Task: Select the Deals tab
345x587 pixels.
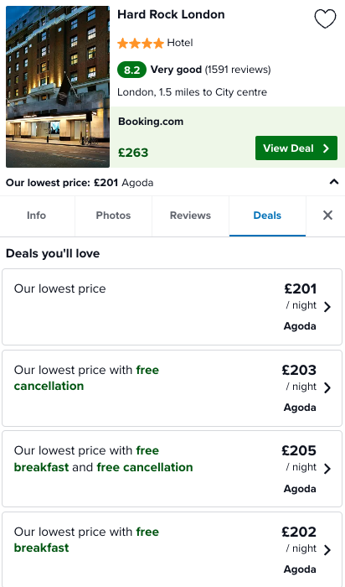Action: click(267, 216)
